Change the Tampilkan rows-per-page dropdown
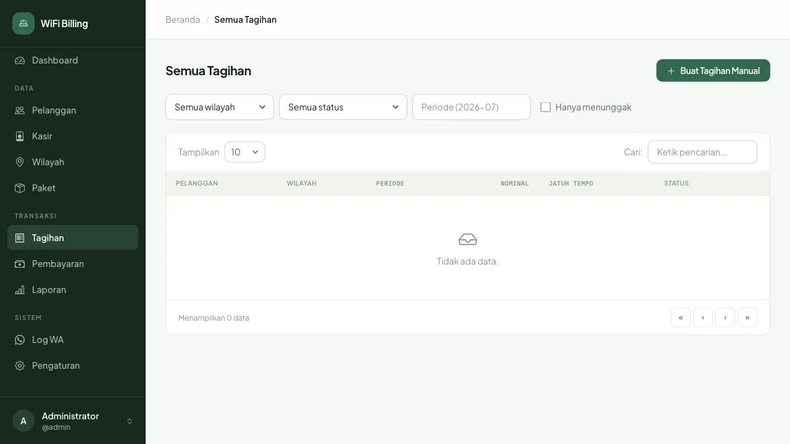 pos(244,152)
